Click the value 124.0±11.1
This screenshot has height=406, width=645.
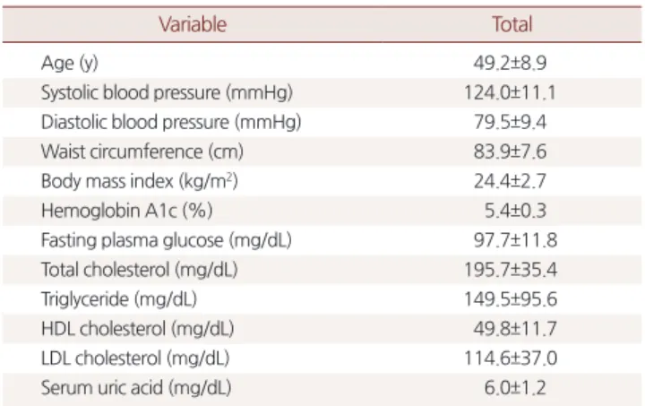[510, 92]
